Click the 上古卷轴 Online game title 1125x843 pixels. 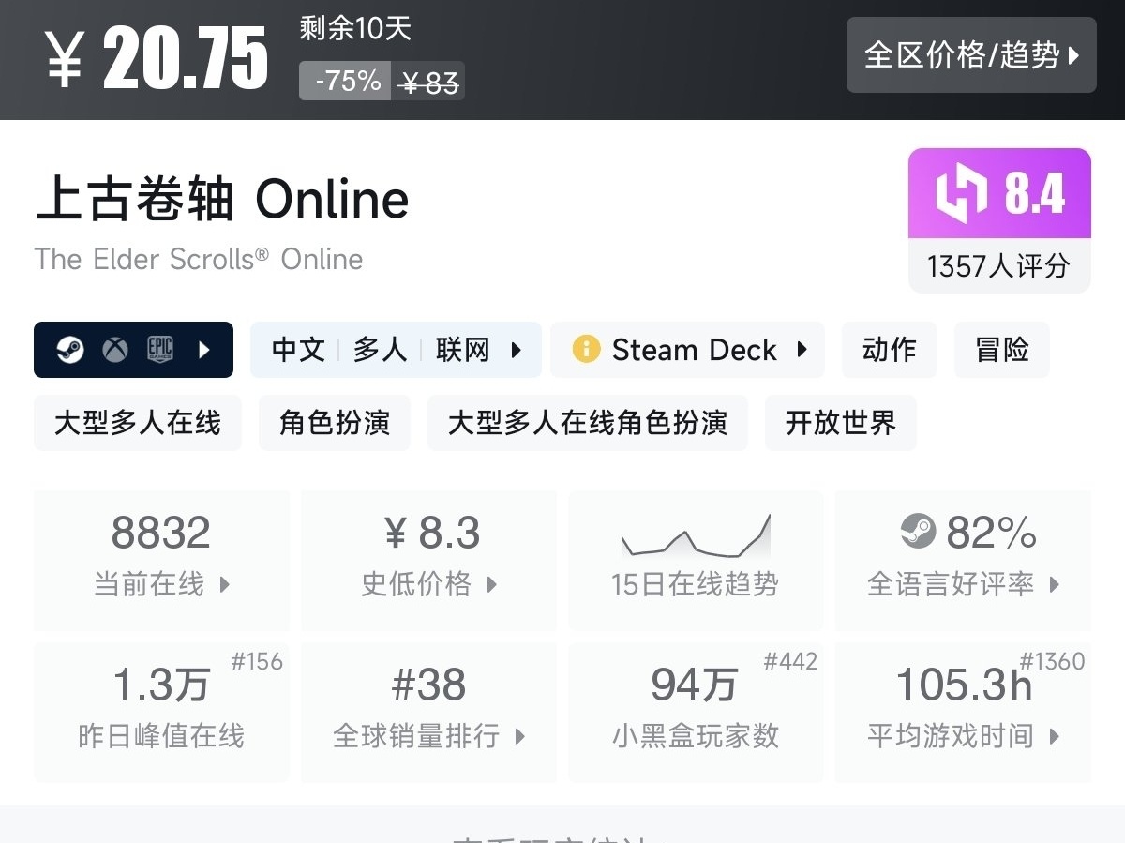point(222,199)
